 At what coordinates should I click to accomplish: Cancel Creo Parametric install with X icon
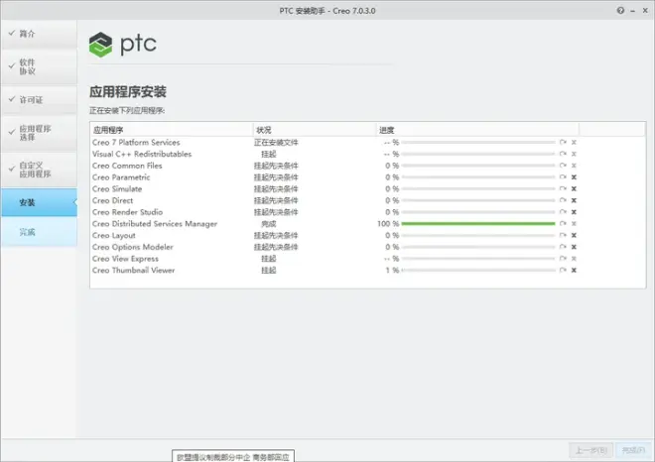[574, 176]
